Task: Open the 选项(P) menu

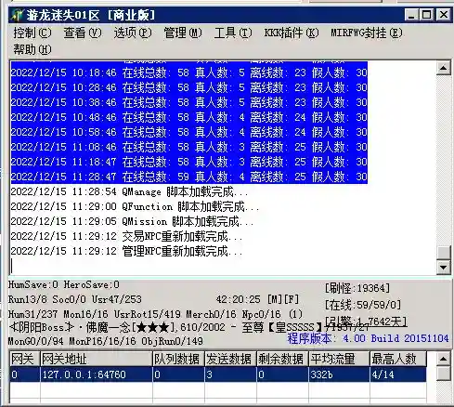Action: coord(133,33)
